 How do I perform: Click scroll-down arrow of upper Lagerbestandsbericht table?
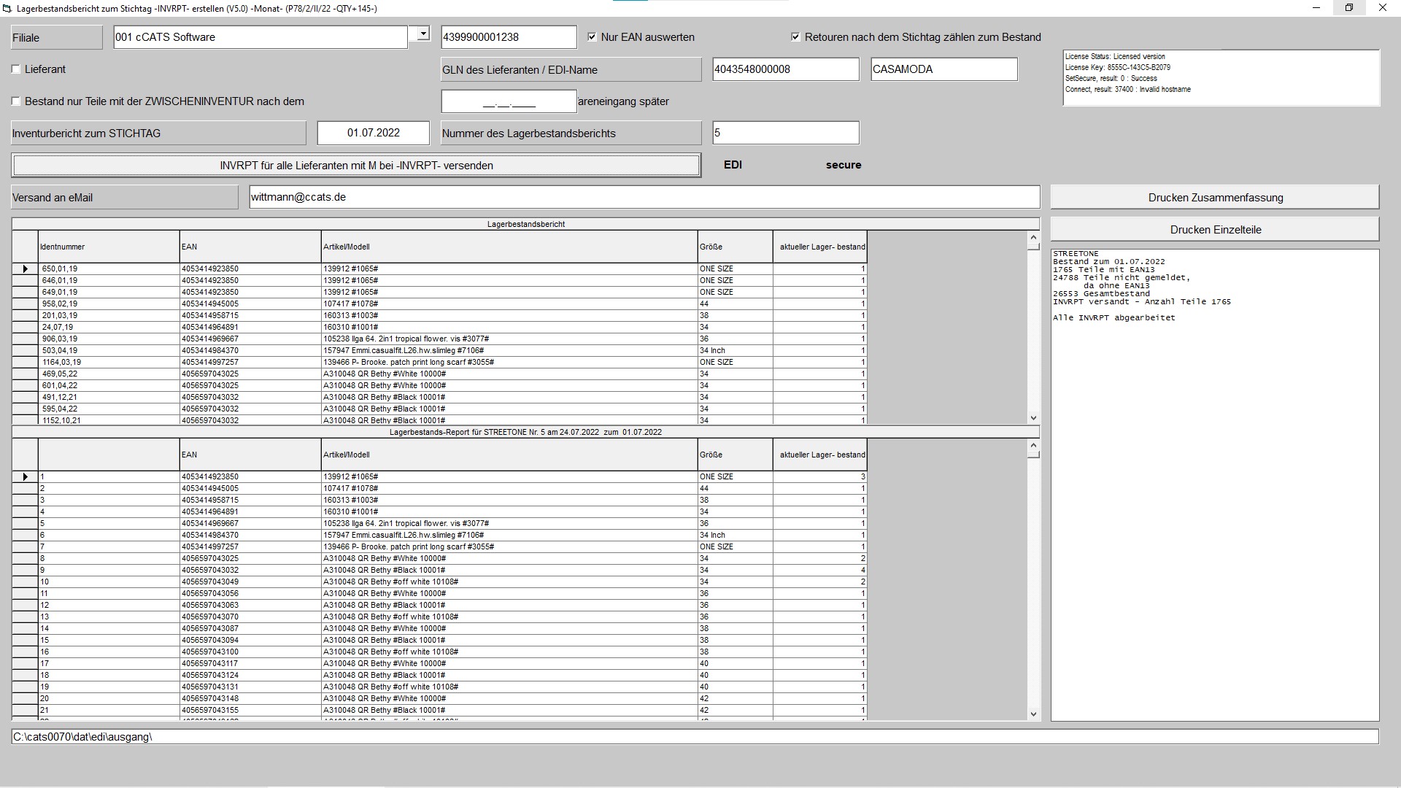pyautogui.click(x=1033, y=418)
